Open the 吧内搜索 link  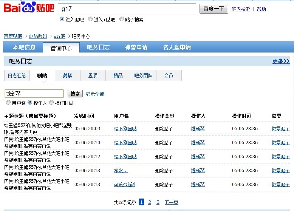click(241, 9)
